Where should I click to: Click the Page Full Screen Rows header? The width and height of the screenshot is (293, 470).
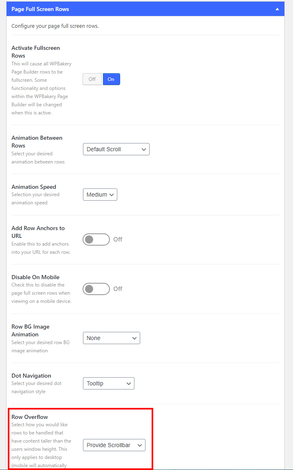coord(145,9)
